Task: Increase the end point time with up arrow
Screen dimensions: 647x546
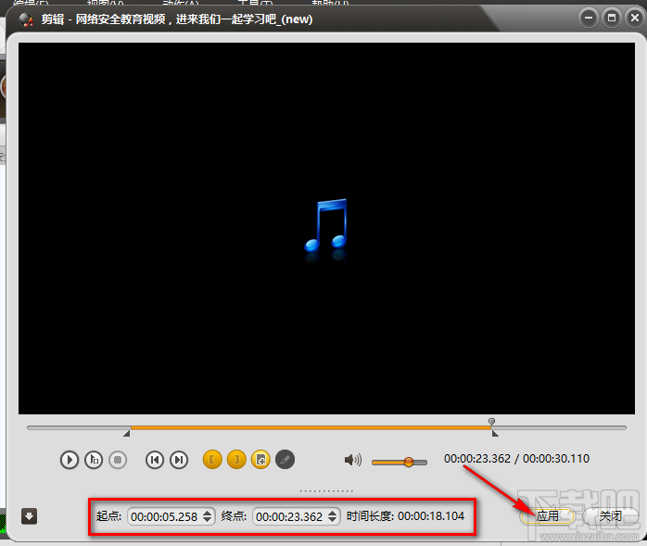Action: [332, 513]
